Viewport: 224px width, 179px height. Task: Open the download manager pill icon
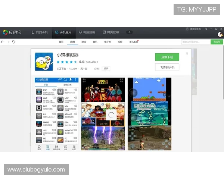pos(129,32)
